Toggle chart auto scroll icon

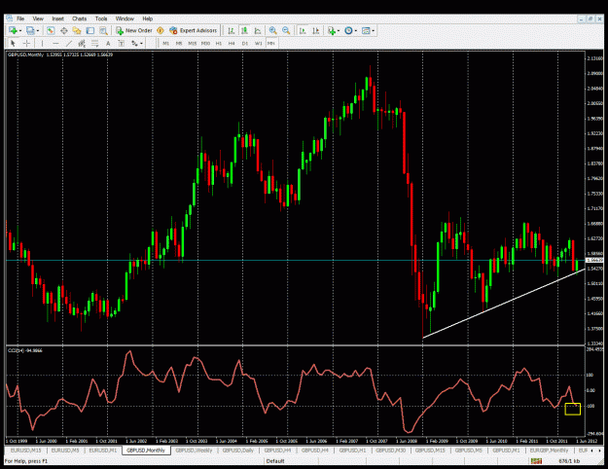pos(303,30)
